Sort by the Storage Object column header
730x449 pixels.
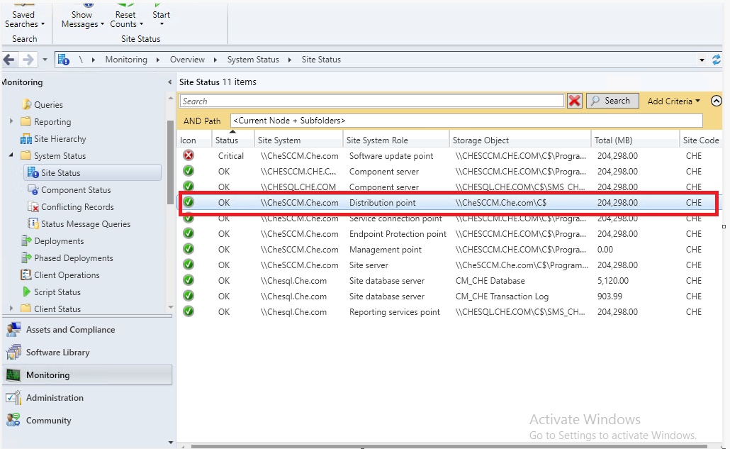coord(520,140)
